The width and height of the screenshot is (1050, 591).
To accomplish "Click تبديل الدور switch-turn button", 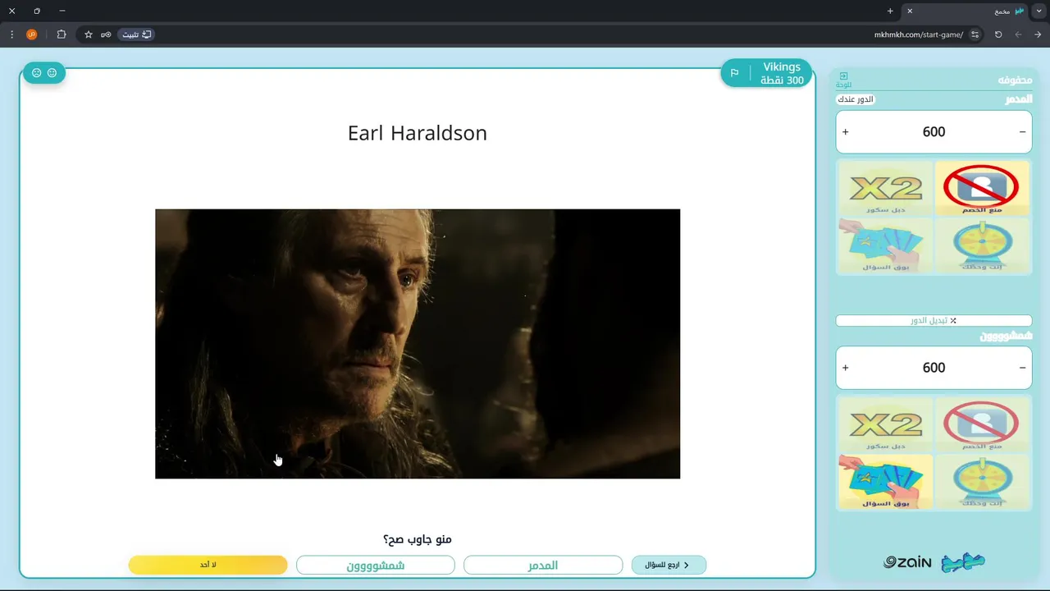I will [934, 321].
